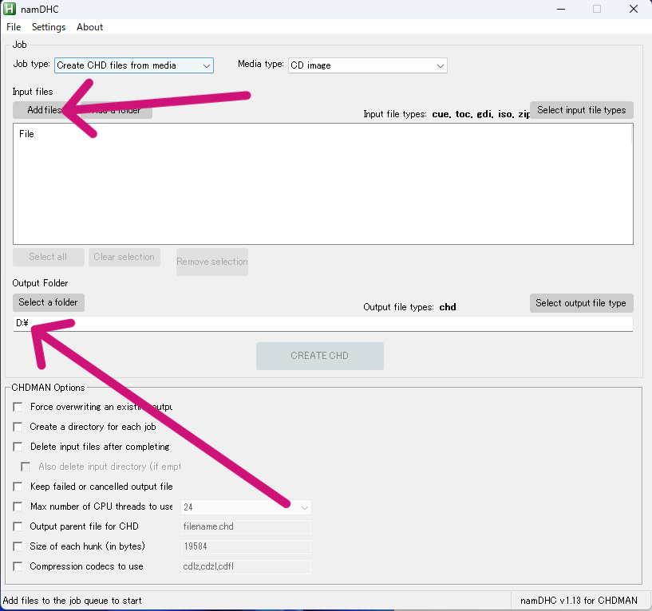Click the Remove selection button
This screenshot has width=652, height=611.
click(212, 262)
